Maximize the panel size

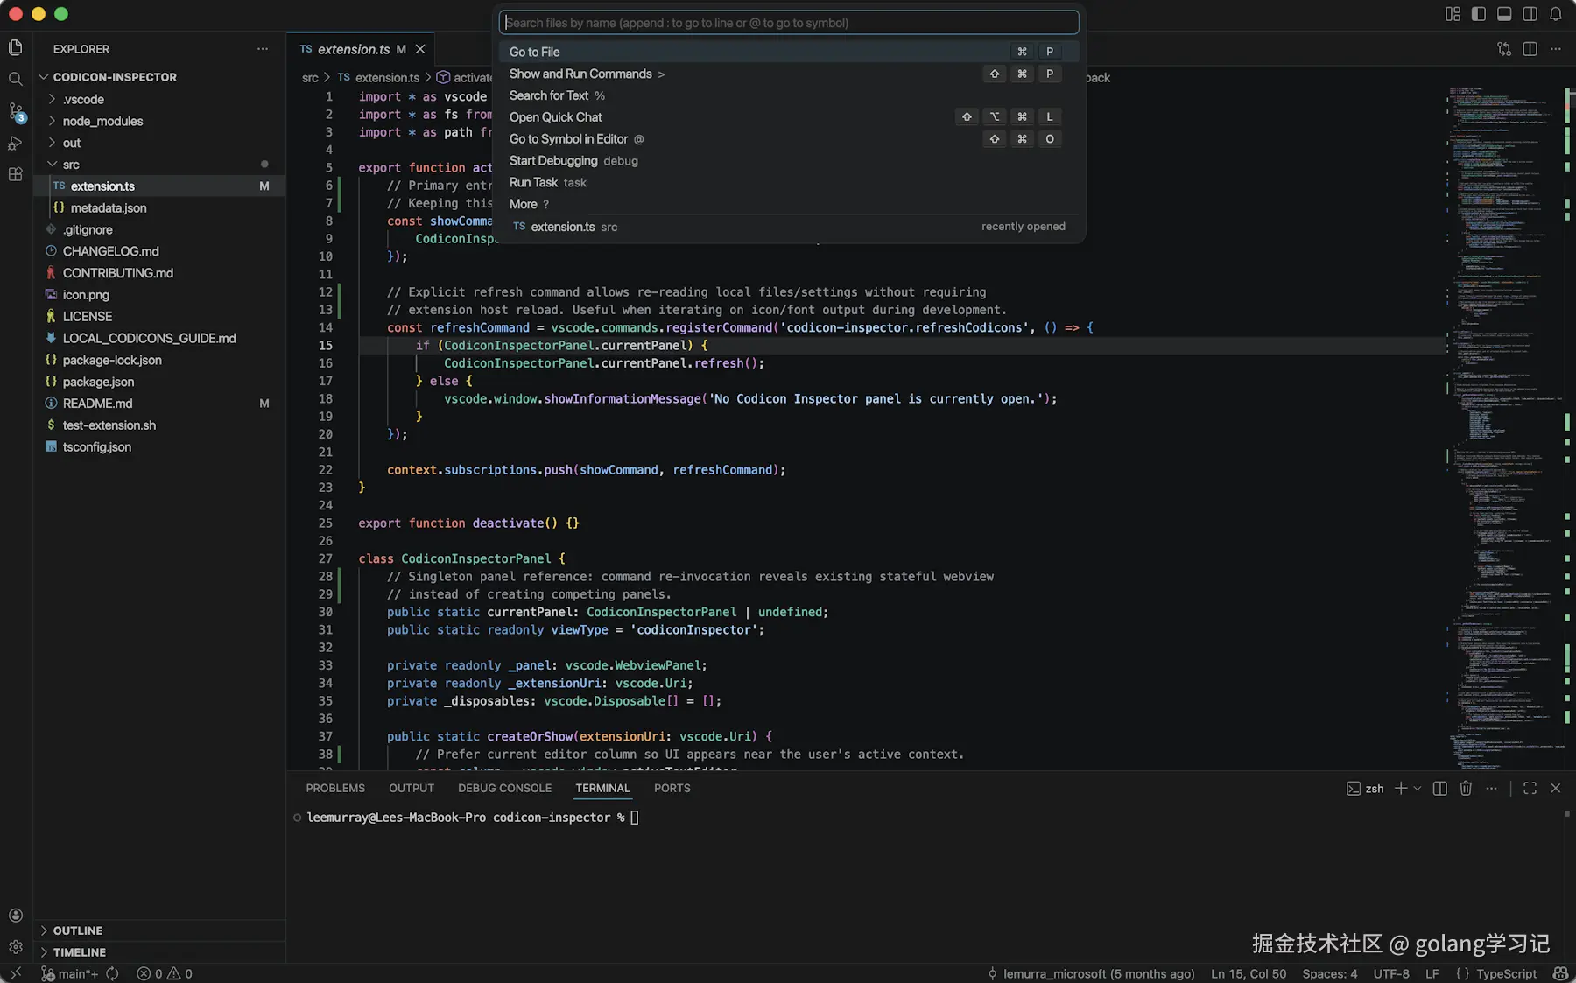(x=1530, y=789)
